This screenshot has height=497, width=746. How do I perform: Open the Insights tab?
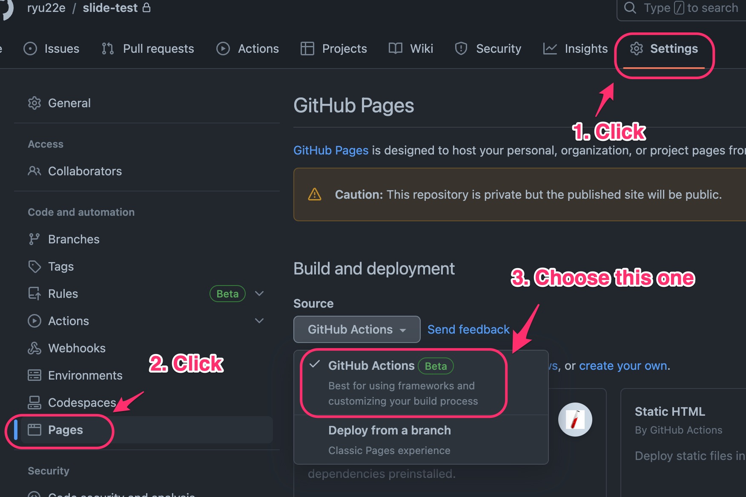[575, 49]
